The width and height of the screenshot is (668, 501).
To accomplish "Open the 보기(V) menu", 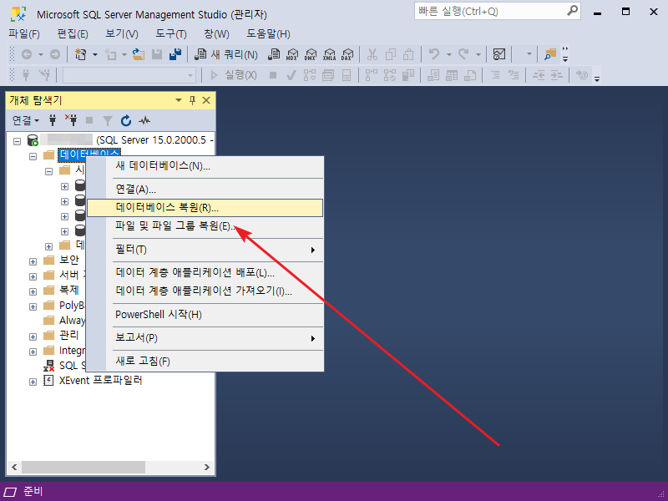I will pos(122,33).
